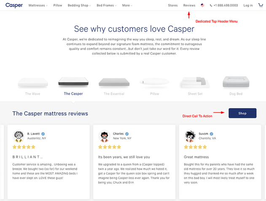Click the US flag country selector
Screen dimensions: 266x201
point(203,5)
